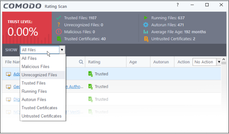Viewport: 229px width, 134px height.
Task: Click the green Running Files play icon
Action: coord(146,18)
